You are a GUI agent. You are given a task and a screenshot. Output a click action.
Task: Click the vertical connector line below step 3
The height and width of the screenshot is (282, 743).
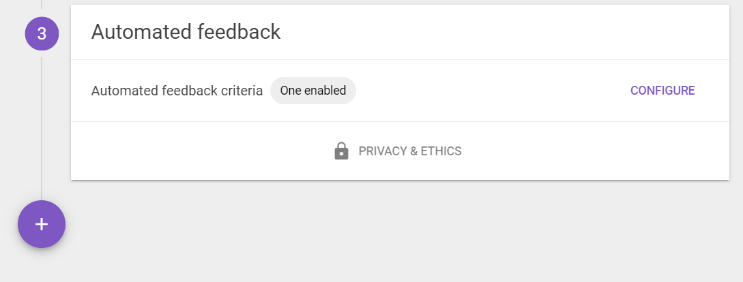point(42,129)
